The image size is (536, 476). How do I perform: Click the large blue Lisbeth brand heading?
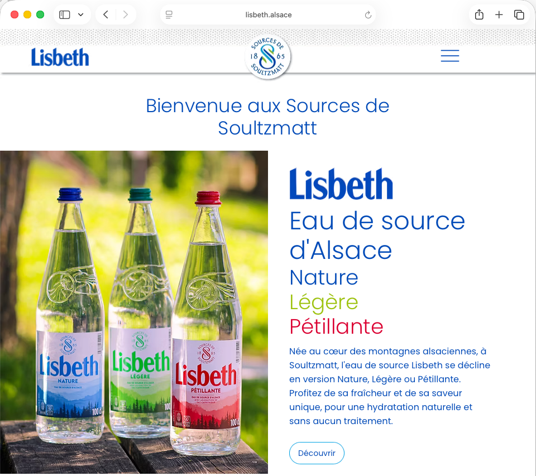click(x=341, y=184)
